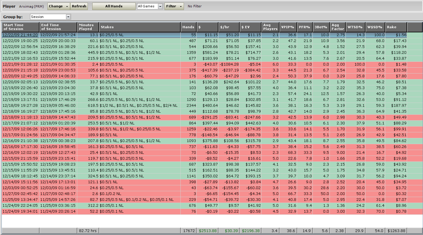This screenshot has width=423, height=235.
Task: Select session row starting 11/24/09 22:24:05
Action: pyautogui.click(x=20, y=205)
